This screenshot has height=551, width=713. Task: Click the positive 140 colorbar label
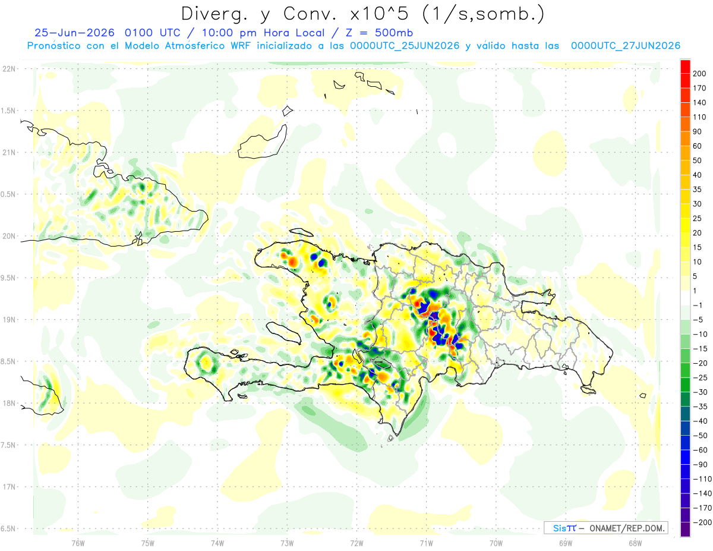pos(699,102)
